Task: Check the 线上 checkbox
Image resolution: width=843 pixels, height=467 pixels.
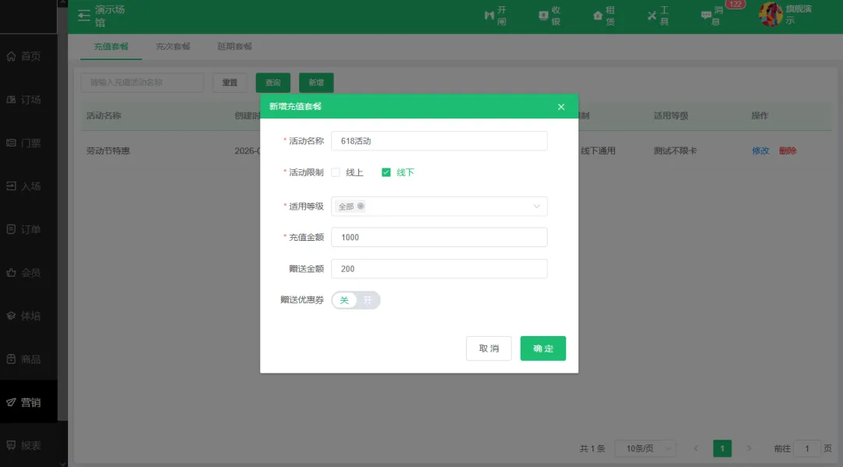Action: pyautogui.click(x=336, y=172)
